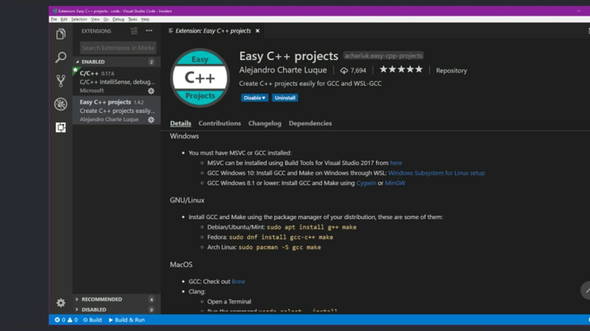Click the 'GNU/Linux' heading
The width and height of the screenshot is (590, 331).
click(187, 200)
